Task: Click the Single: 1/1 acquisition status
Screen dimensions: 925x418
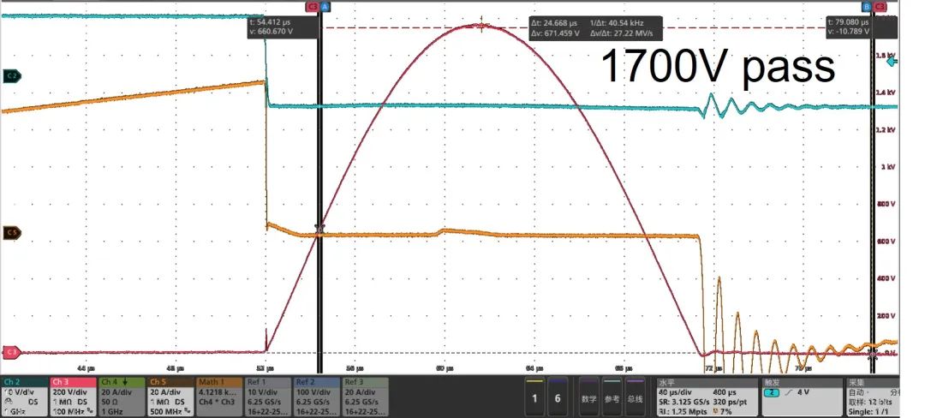Action: click(869, 410)
